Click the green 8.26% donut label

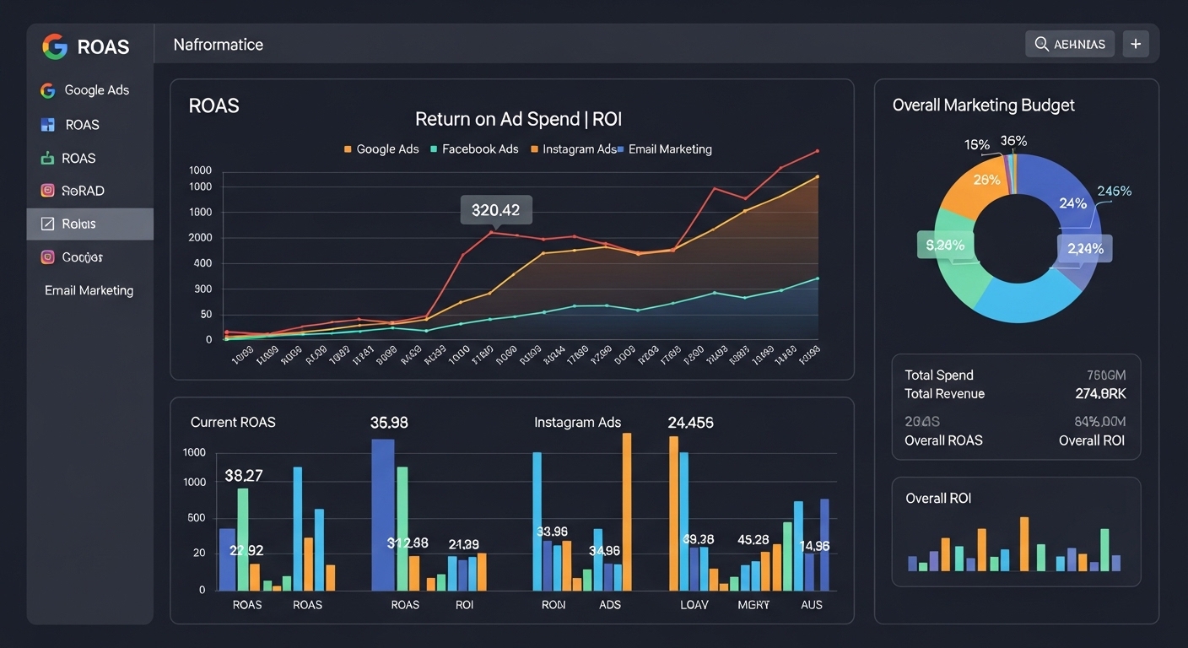point(944,246)
